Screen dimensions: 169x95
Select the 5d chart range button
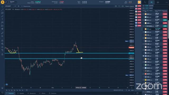pyautogui.click(x=20, y=90)
